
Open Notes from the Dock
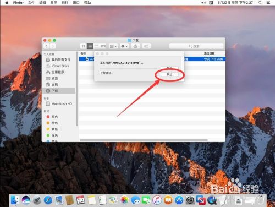tap(92, 200)
